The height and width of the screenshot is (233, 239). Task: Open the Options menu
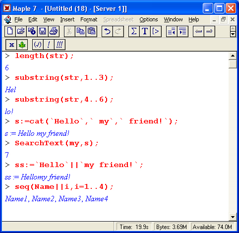pos(149,19)
